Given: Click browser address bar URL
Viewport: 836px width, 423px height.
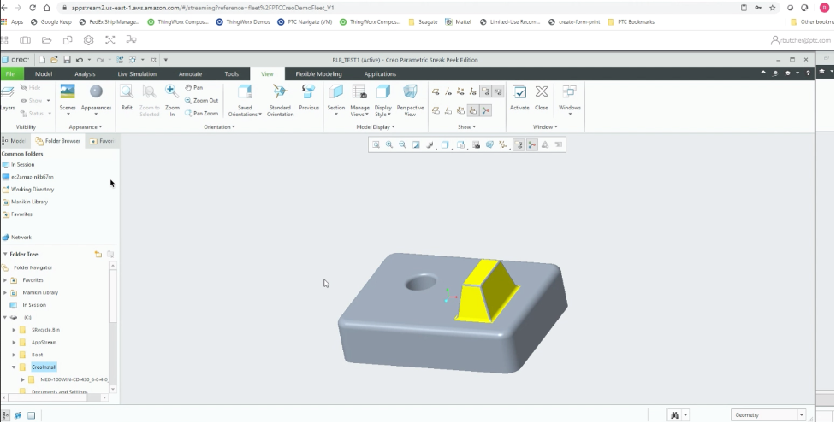Looking at the screenshot, I should click(203, 8).
